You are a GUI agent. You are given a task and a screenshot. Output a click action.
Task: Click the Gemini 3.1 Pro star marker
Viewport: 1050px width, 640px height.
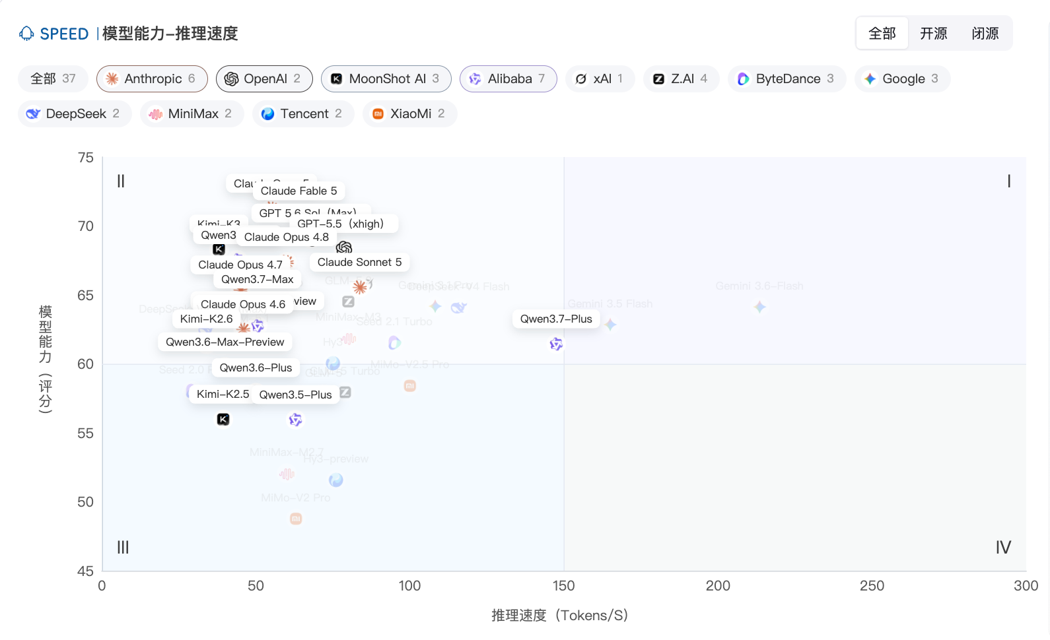click(x=435, y=306)
